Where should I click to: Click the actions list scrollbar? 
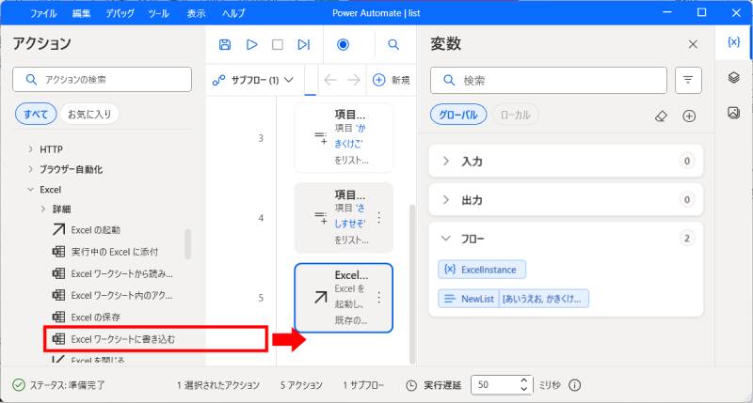[x=187, y=244]
